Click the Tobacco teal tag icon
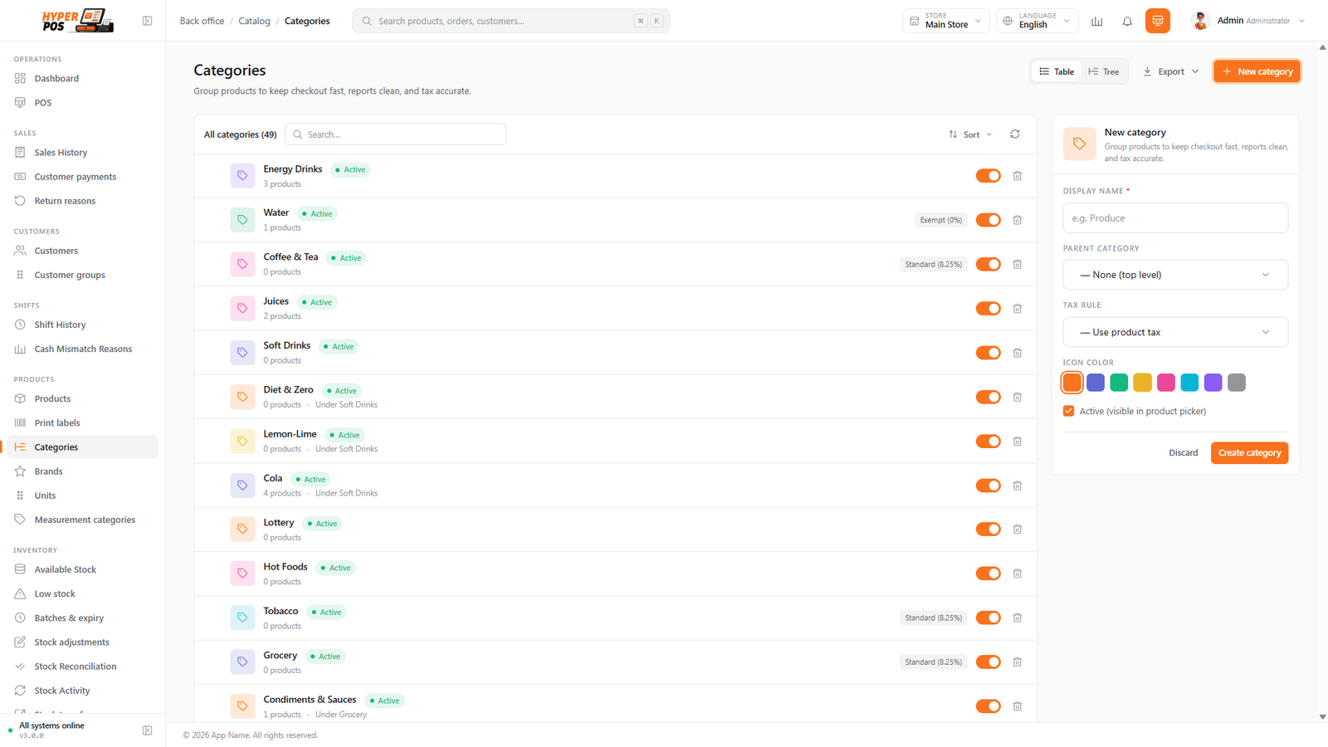The width and height of the screenshot is (1328, 747). (x=242, y=618)
